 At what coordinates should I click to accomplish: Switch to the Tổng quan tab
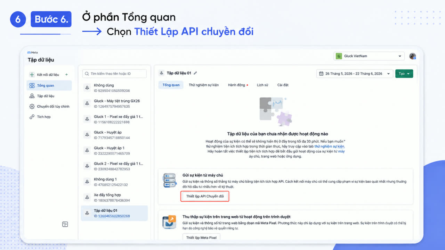(x=171, y=85)
